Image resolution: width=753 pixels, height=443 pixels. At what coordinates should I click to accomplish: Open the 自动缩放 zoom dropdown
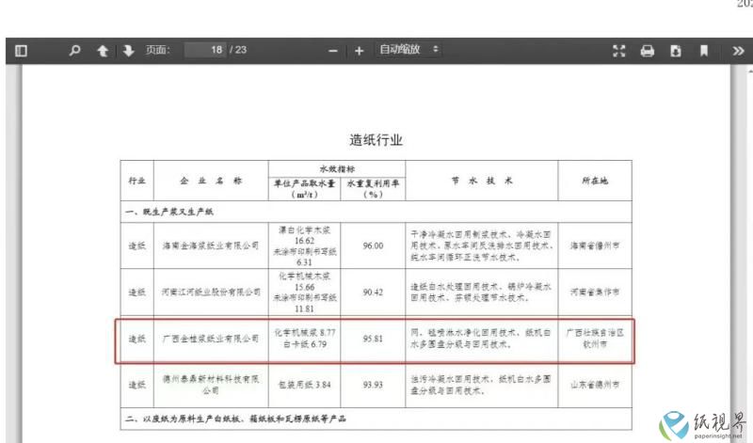coord(409,50)
